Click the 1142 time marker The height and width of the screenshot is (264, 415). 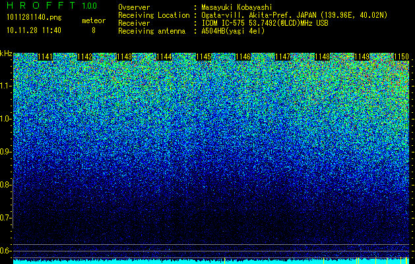[84, 57]
